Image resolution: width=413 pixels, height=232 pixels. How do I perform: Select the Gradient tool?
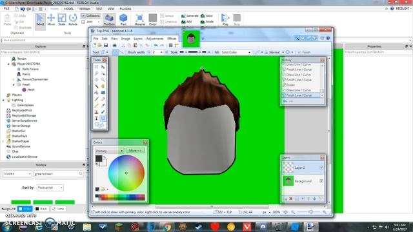click(x=103, y=93)
